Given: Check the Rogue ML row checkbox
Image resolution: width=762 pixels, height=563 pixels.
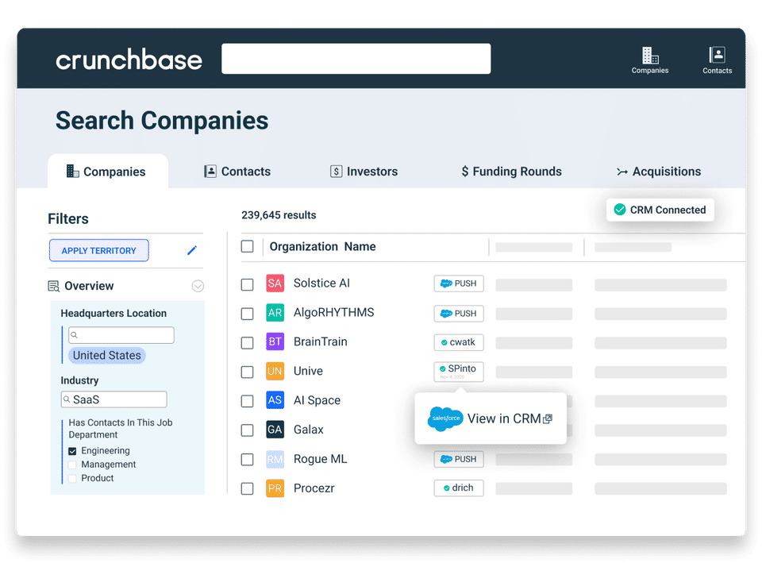Looking at the screenshot, I should (248, 460).
